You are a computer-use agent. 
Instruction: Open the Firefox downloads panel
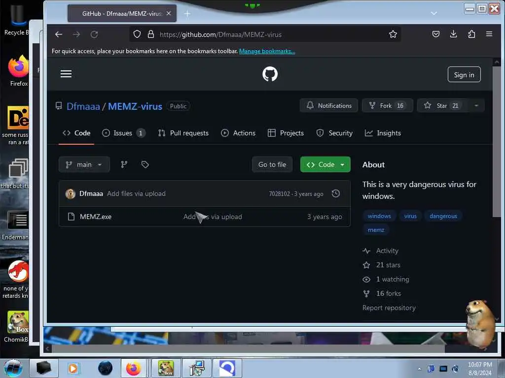pos(454,34)
